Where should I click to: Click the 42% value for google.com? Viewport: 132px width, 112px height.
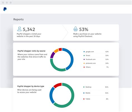point(107,52)
